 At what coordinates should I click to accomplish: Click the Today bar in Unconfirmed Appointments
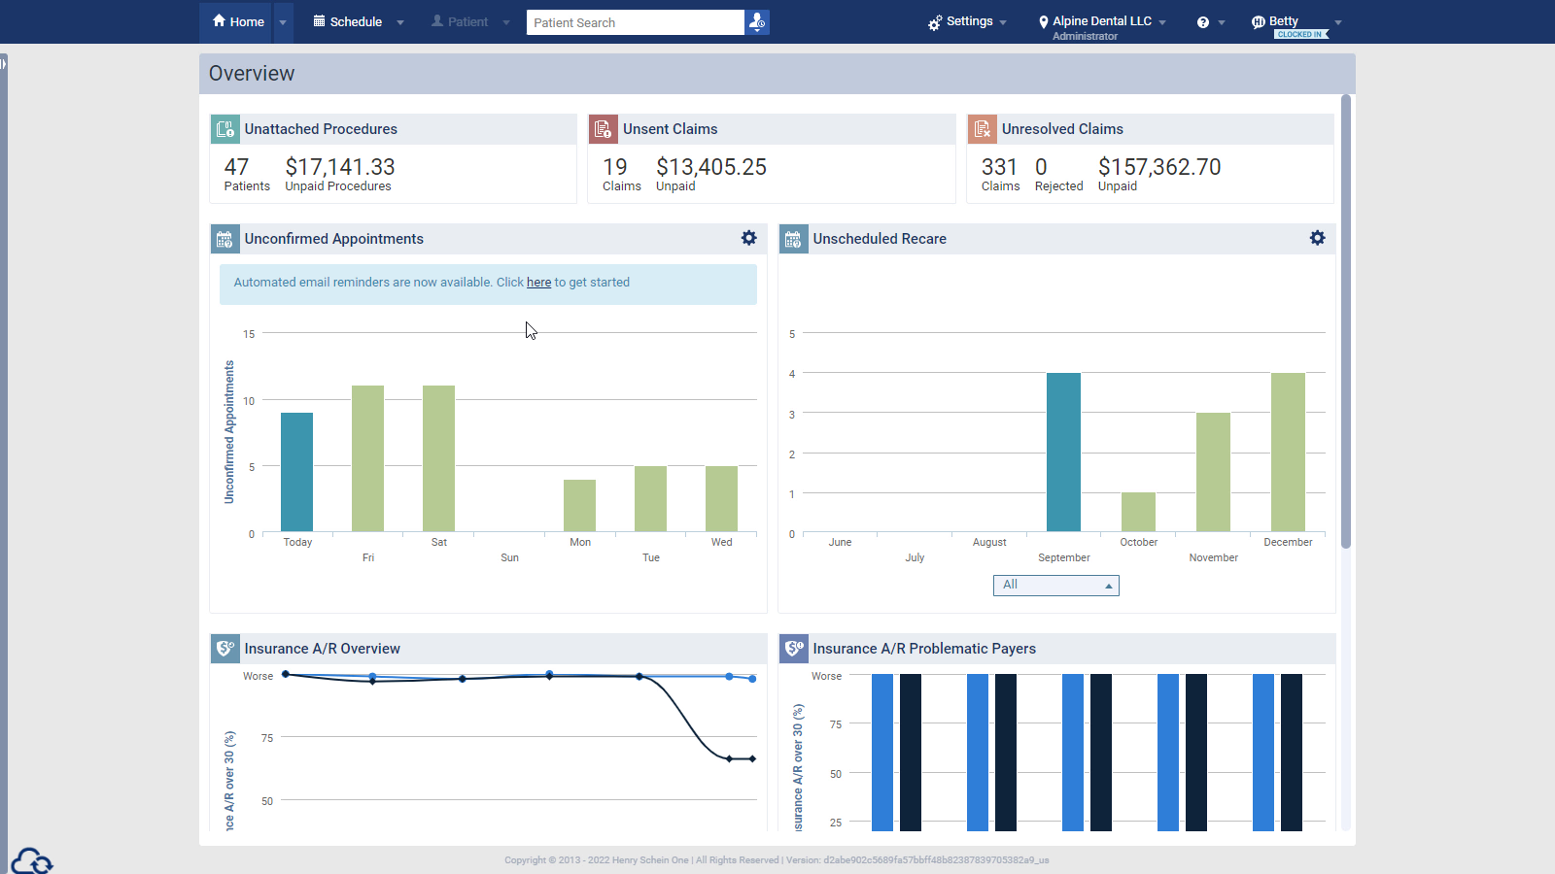[296, 472]
